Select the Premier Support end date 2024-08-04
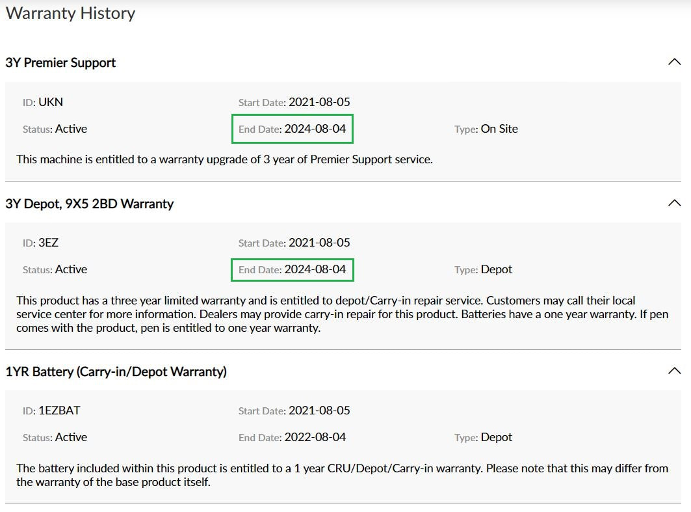Image resolution: width=691 pixels, height=512 pixels. coord(315,129)
